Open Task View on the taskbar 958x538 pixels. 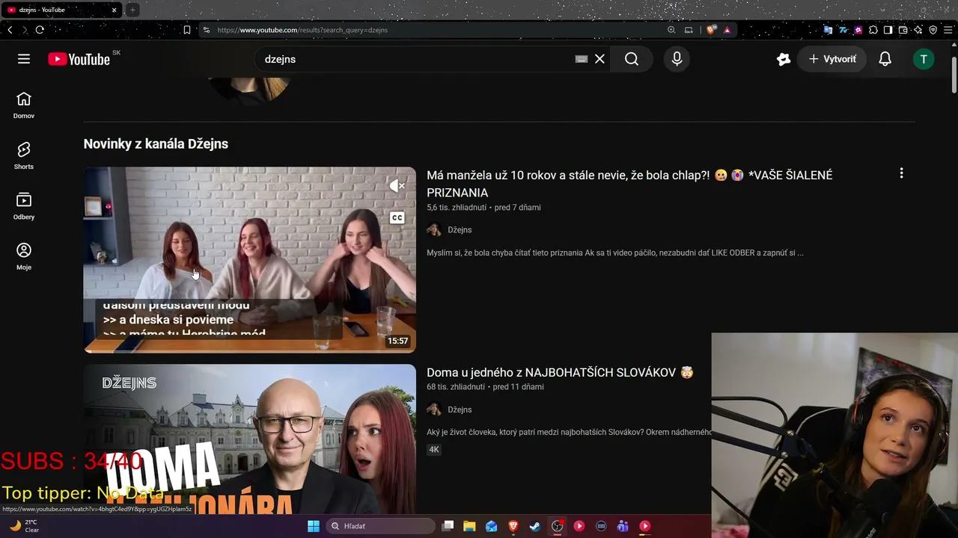pyautogui.click(x=448, y=526)
